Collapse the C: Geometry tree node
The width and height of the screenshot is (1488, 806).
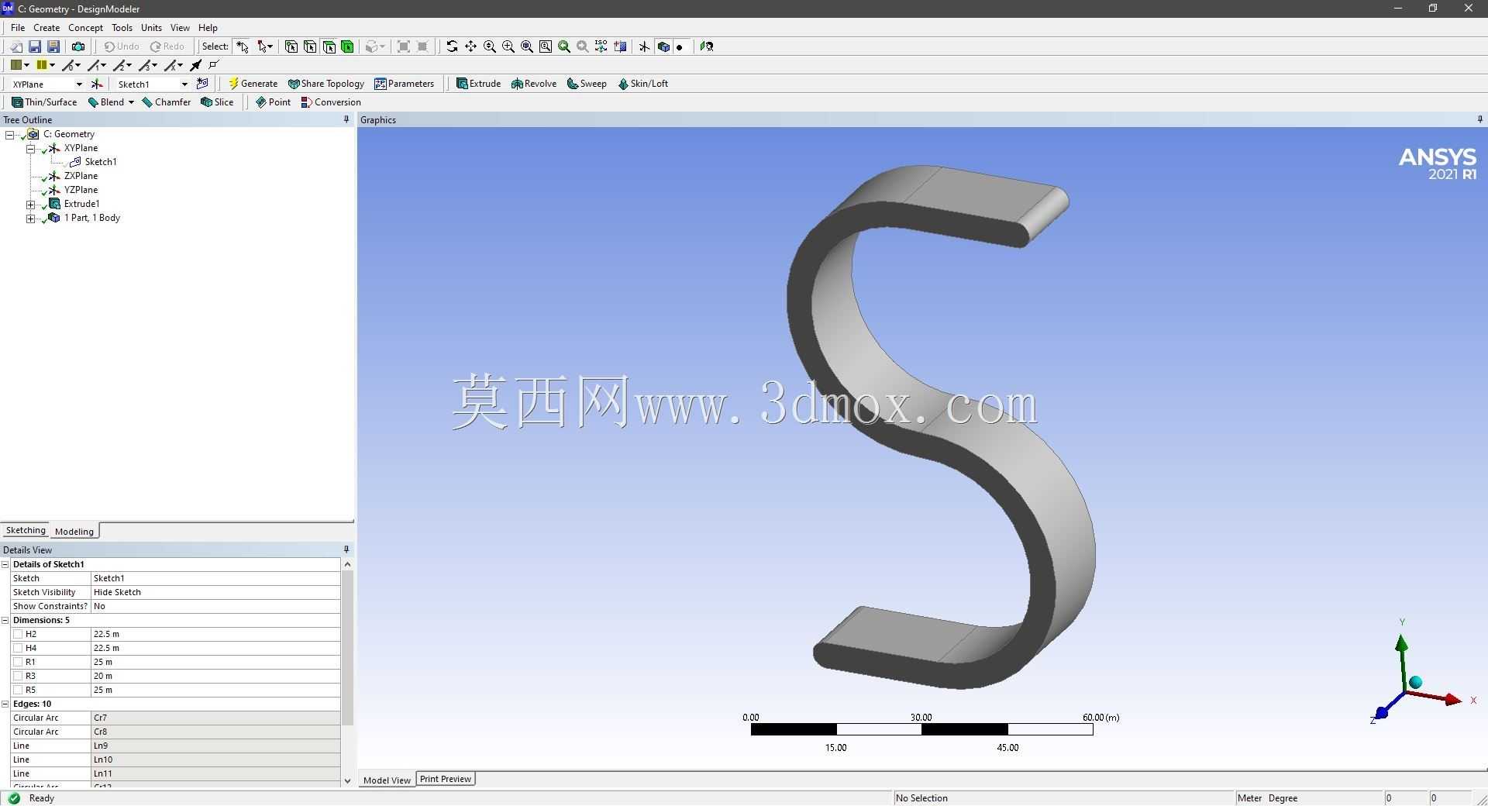(x=10, y=134)
